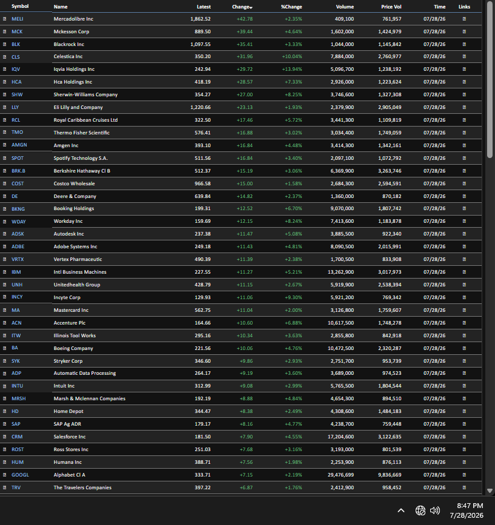Open the TMO symbol link
Viewport: 495px width, 525px height.
pyautogui.click(x=18, y=132)
